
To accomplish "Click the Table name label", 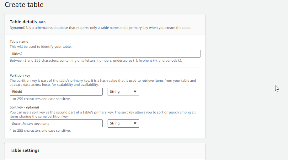I will click(x=19, y=41).
